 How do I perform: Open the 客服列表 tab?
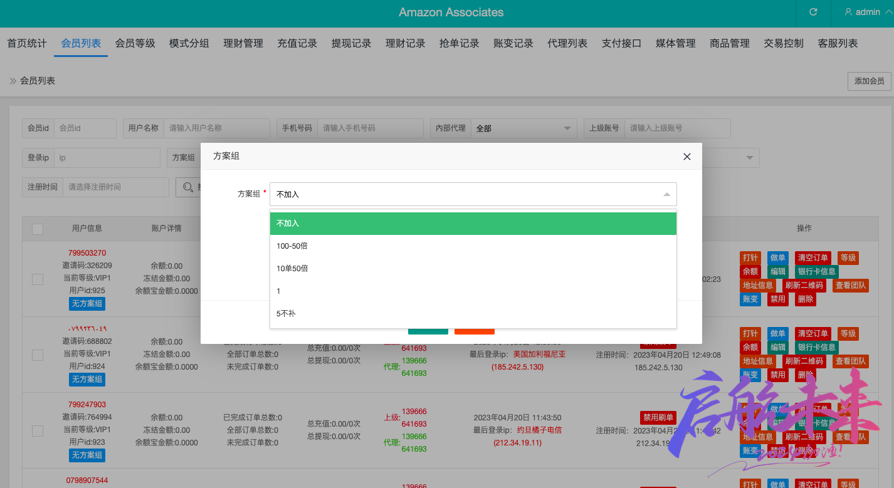pos(838,43)
